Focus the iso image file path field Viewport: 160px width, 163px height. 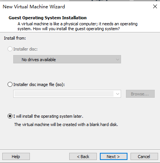pyautogui.click(x=64, y=94)
